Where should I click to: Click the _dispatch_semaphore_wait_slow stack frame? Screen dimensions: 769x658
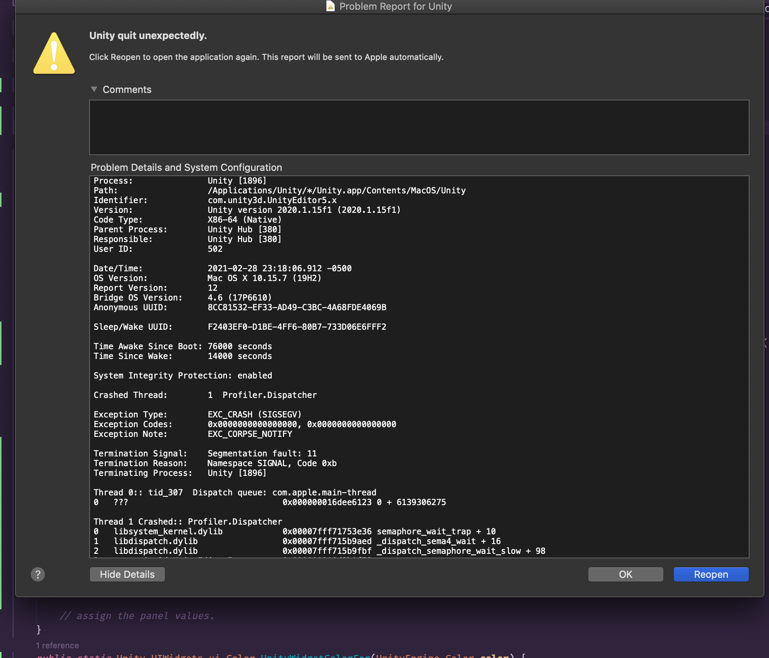(x=319, y=551)
